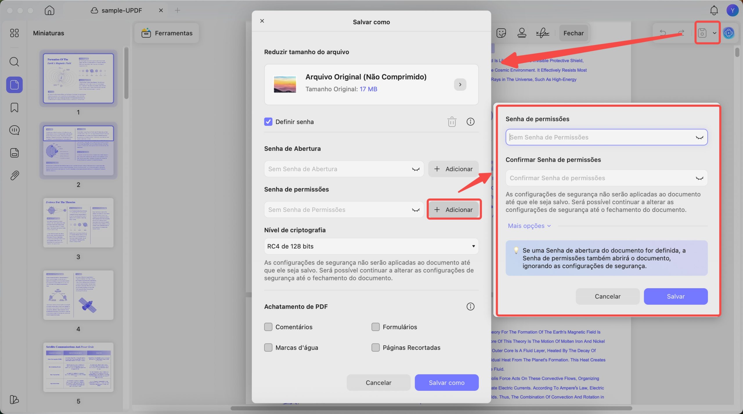
Task: Click the document vertical scrollbar
Action: (x=737, y=52)
